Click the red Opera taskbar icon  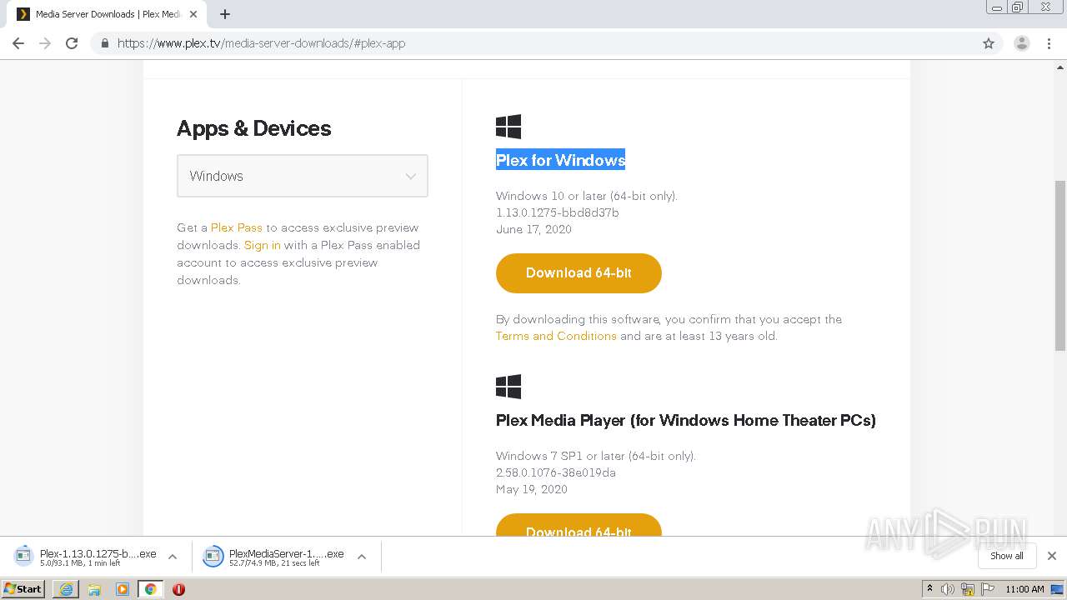pos(178,589)
